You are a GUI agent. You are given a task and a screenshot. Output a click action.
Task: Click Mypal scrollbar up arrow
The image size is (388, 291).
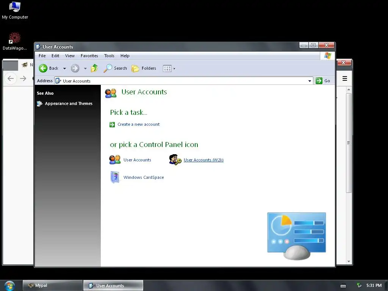tap(349, 89)
